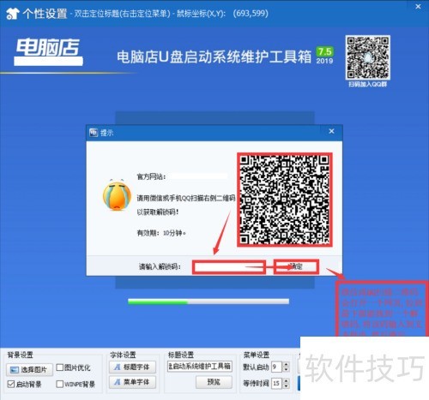Viewport: 429px width, 400px height.
Task: Uncheck the 启动背景 checkbox
Action: tap(11, 384)
